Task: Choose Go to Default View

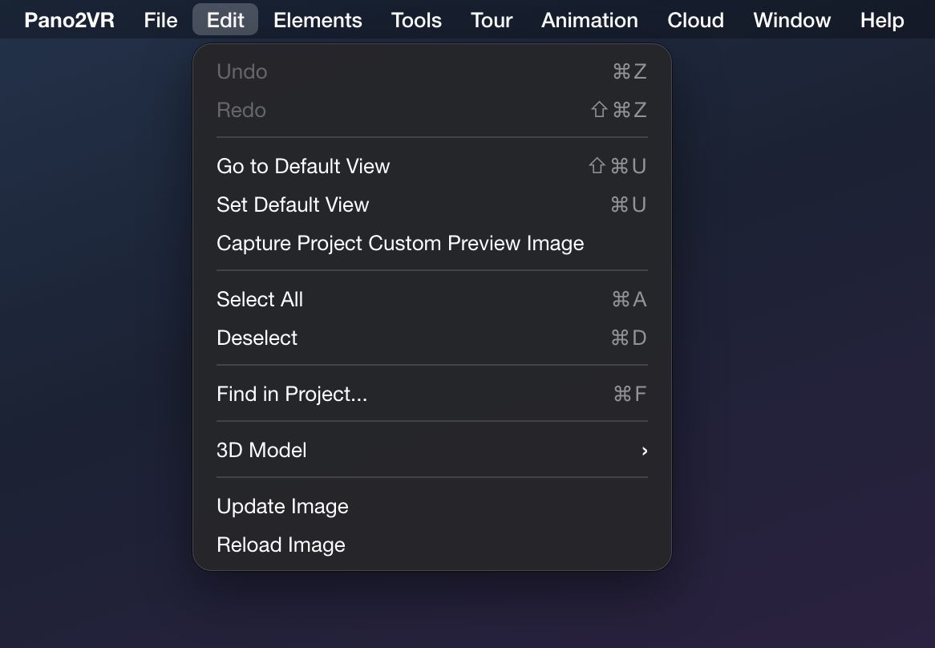Action: (431, 166)
